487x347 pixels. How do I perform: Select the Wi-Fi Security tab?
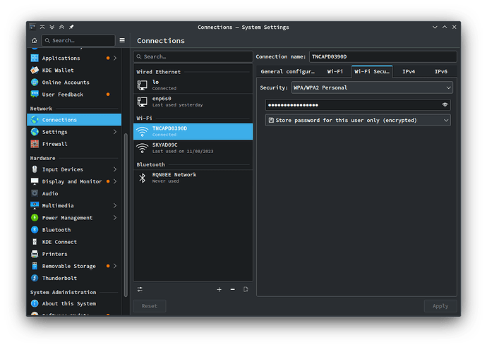pyautogui.click(x=372, y=72)
